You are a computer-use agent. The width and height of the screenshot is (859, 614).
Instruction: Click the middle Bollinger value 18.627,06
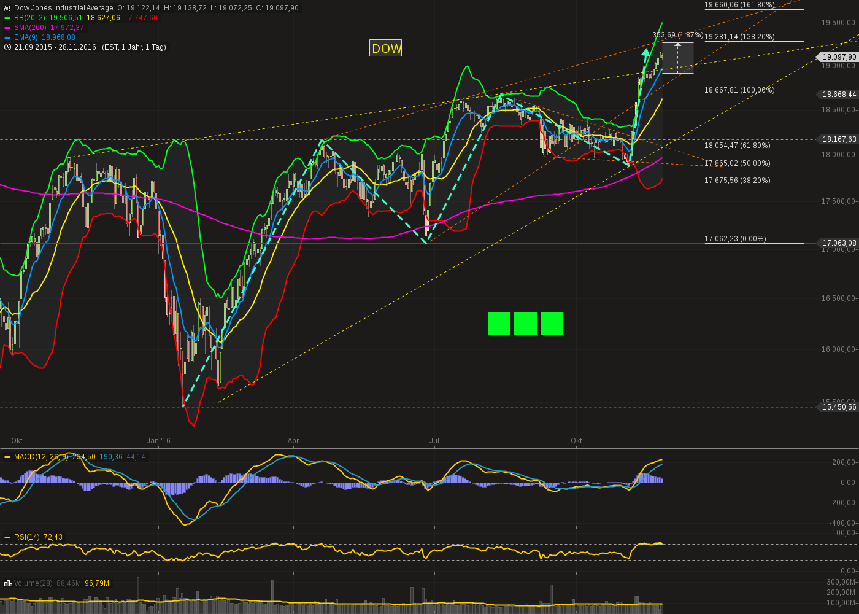[x=103, y=18]
